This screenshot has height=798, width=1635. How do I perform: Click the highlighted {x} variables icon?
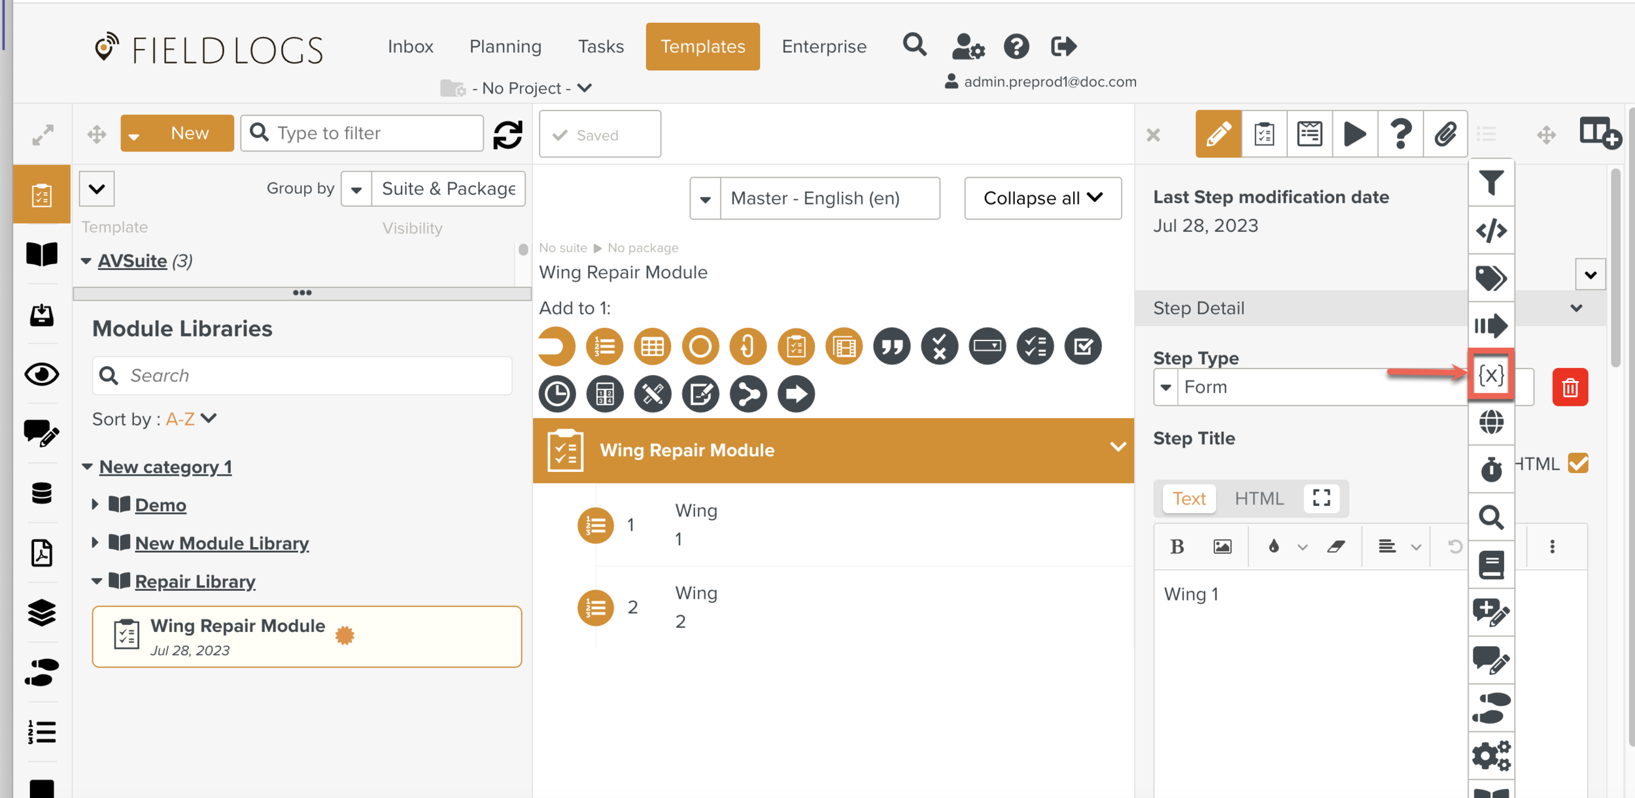pos(1490,374)
